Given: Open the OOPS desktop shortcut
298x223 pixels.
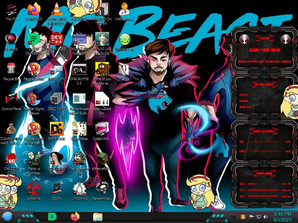Looking at the screenshot, I should pyautogui.click(x=57, y=191).
